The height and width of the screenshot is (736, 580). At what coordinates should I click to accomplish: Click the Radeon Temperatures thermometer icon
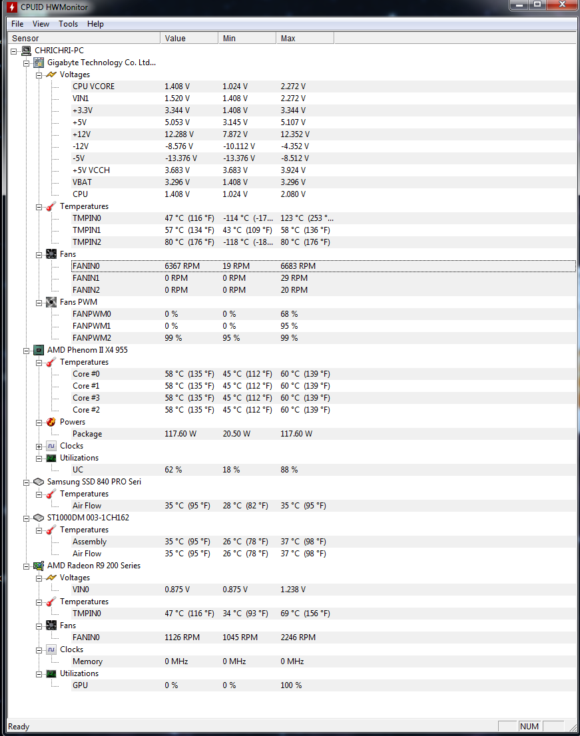click(51, 602)
